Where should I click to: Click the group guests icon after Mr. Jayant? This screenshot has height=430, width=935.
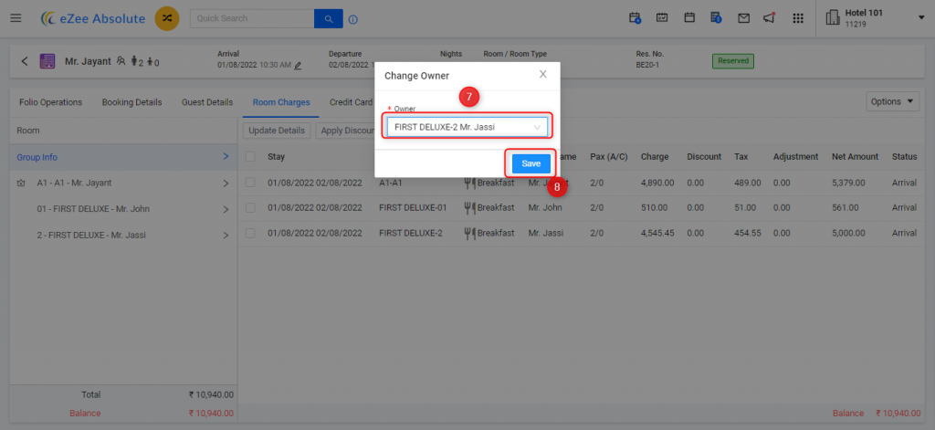click(x=121, y=61)
